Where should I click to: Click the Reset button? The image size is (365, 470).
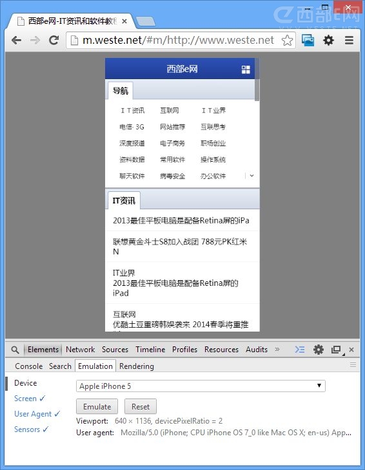coord(140,406)
